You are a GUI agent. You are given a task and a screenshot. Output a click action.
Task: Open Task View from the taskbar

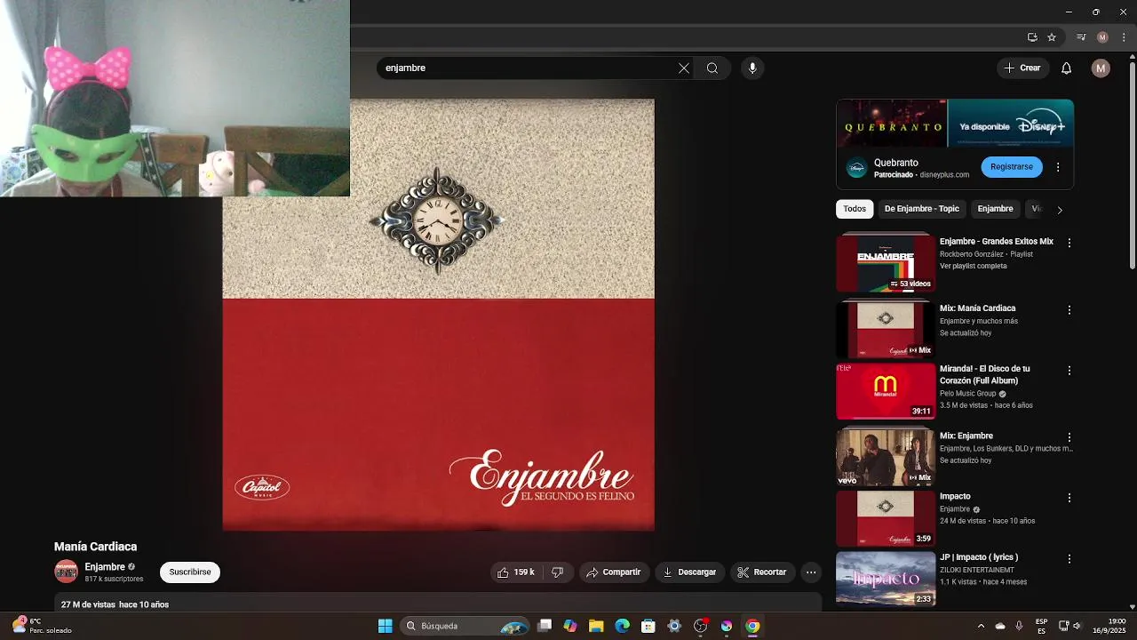(x=545, y=626)
